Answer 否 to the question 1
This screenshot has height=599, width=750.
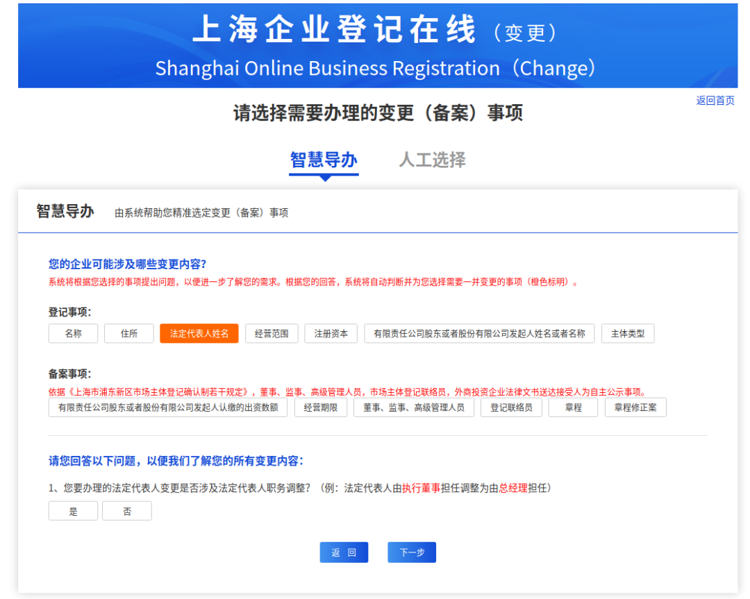point(127,511)
